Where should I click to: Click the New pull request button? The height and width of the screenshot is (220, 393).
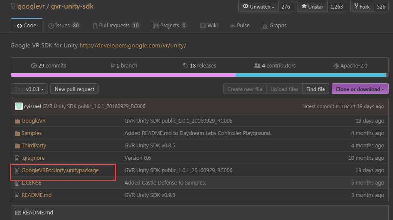75,89
